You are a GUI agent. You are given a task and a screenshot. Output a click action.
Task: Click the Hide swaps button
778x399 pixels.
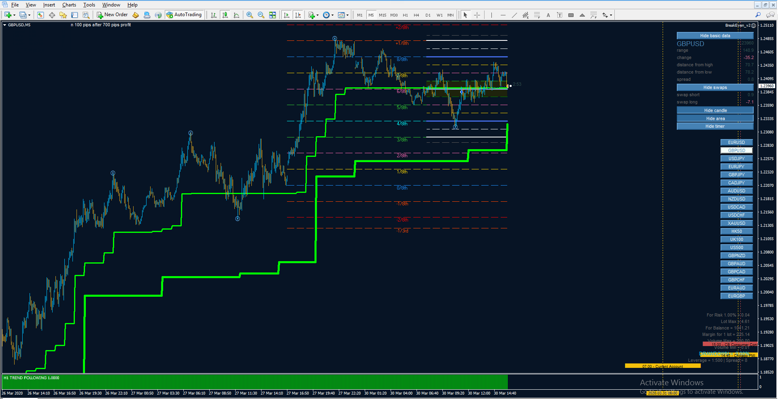(715, 87)
